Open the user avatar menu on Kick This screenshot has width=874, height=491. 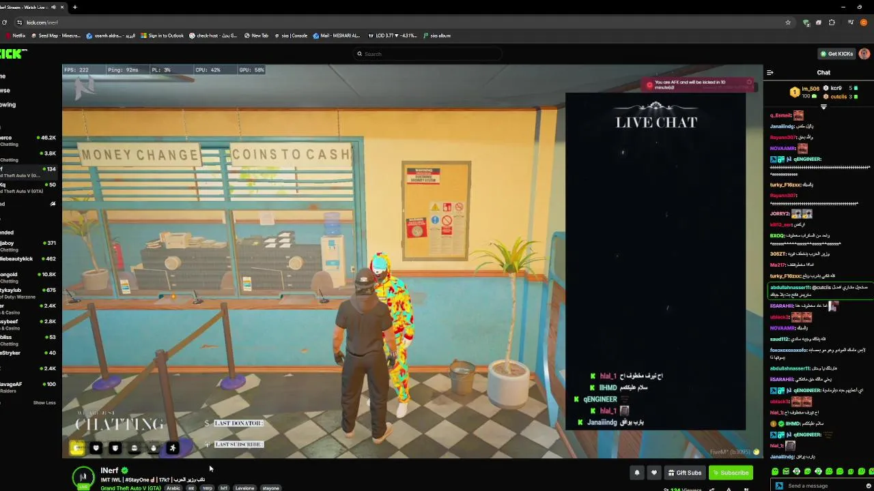[x=864, y=54]
